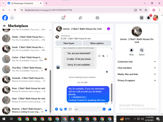Viewport: 163px width, 122px height.
Task: Open the tab search dropdown arrow
Action: [x=3, y=3]
